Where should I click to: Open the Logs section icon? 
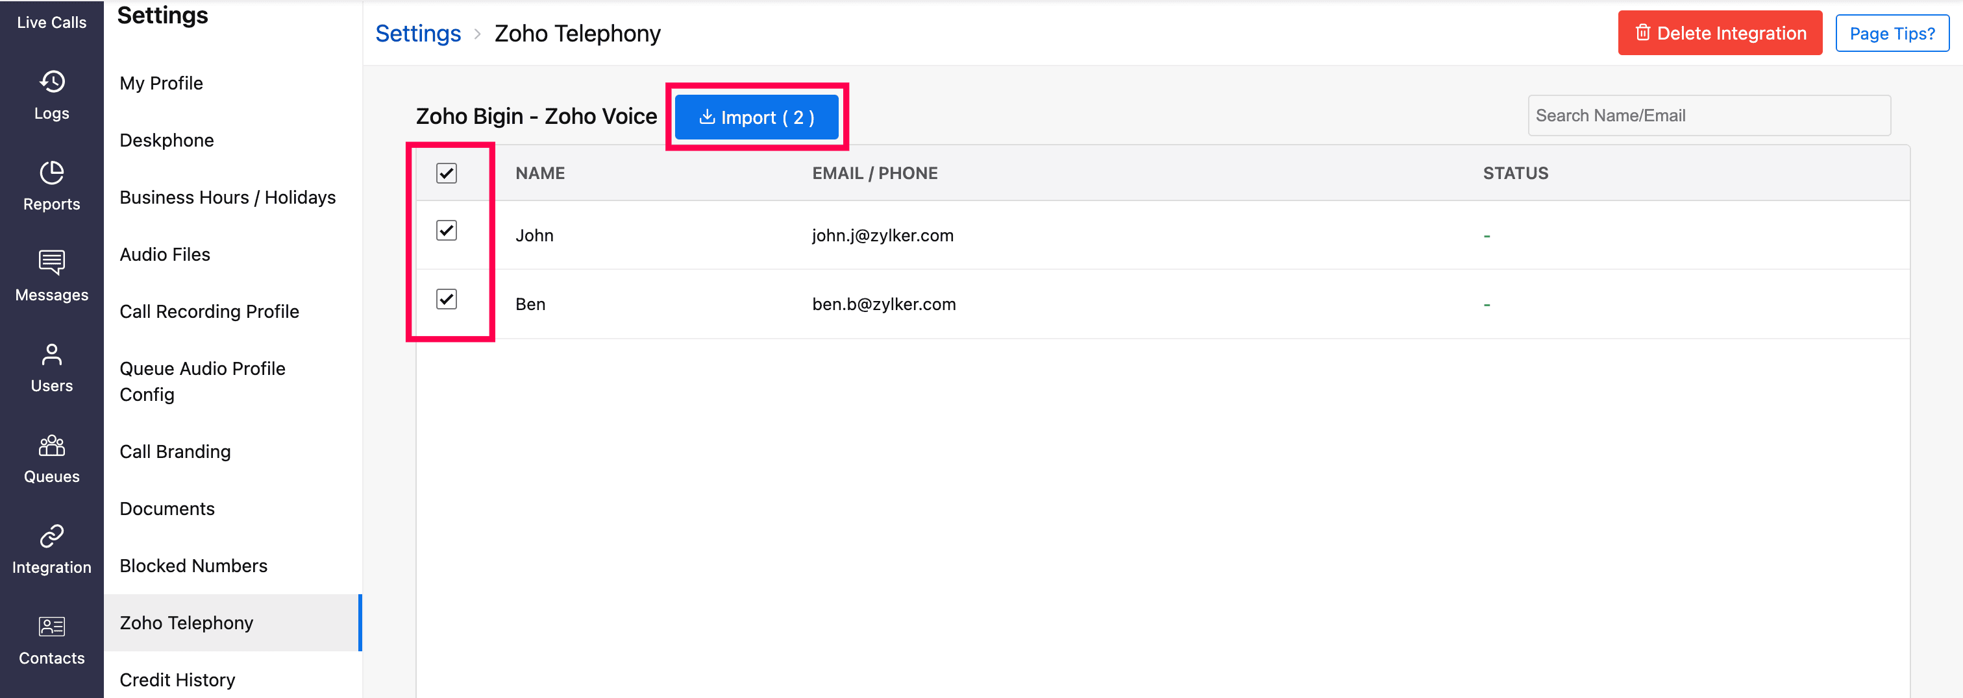(52, 82)
